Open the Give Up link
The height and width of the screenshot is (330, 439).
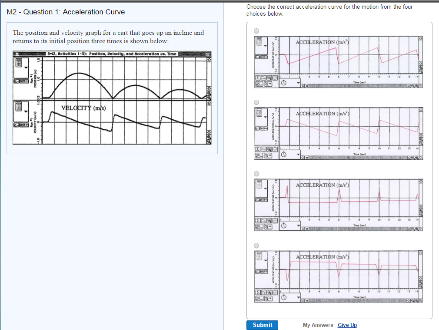point(347,325)
